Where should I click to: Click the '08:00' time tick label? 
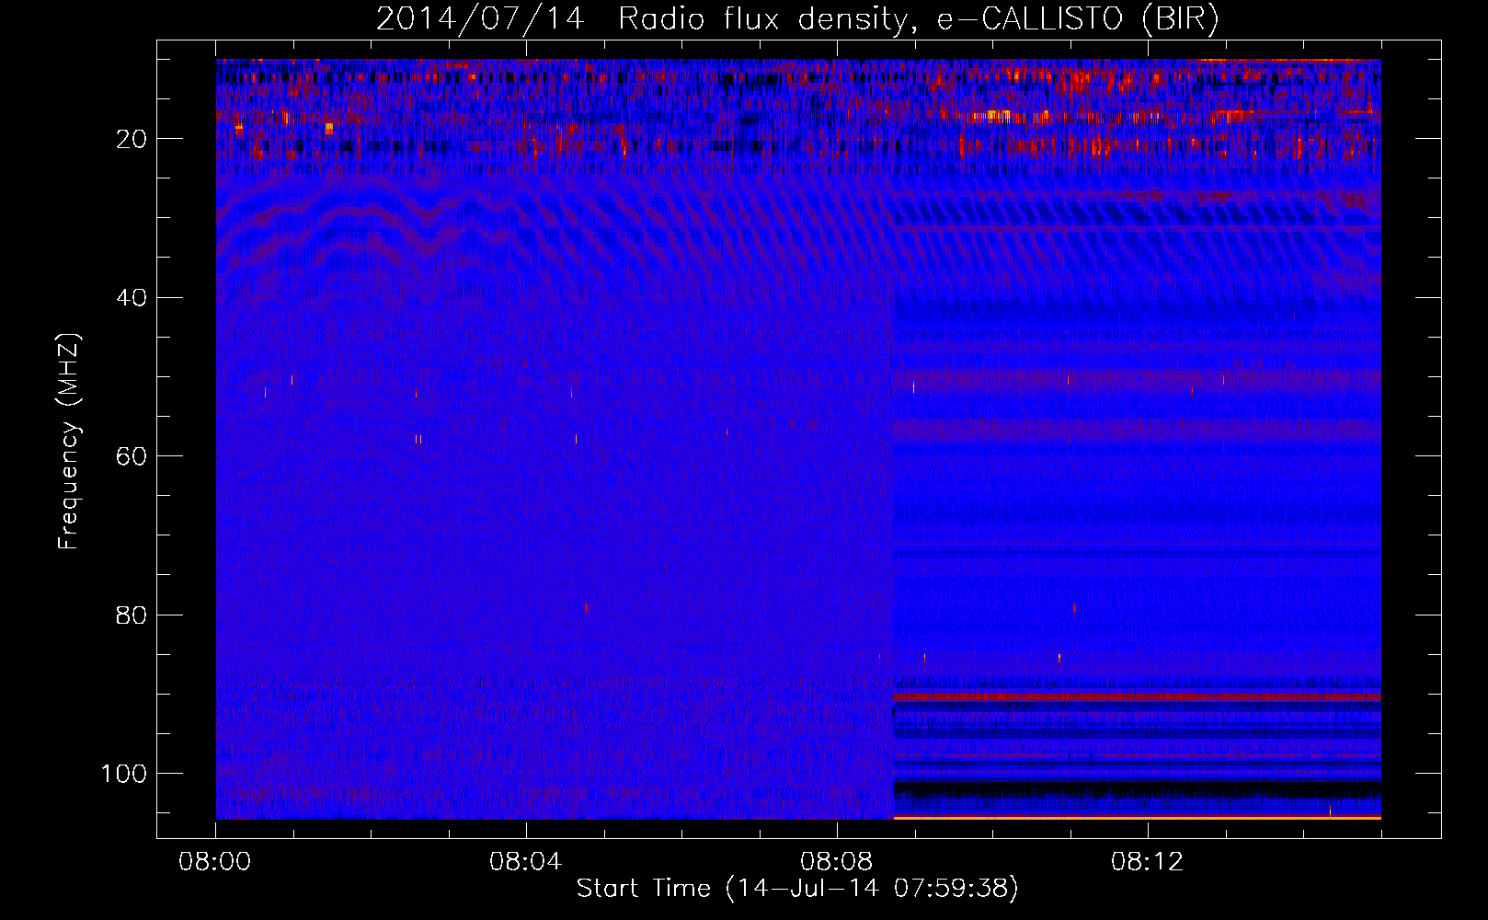(215, 862)
